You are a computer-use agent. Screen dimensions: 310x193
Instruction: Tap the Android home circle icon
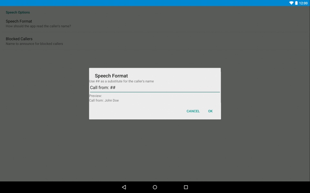155,187
